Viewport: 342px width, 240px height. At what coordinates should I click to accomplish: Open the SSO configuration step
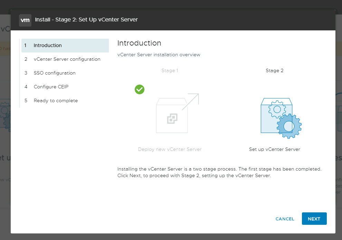tap(55, 73)
